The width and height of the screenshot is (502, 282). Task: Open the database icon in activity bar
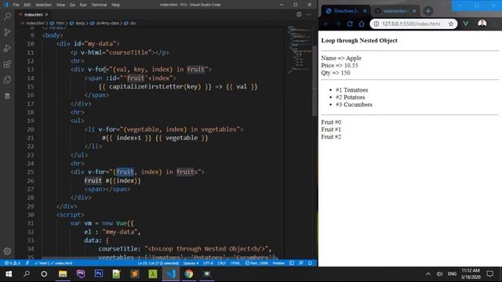tap(7, 96)
